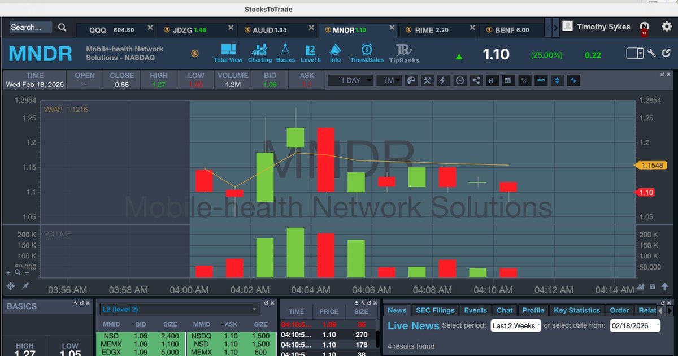Sort by the ASK column arrow

tap(221, 324)
